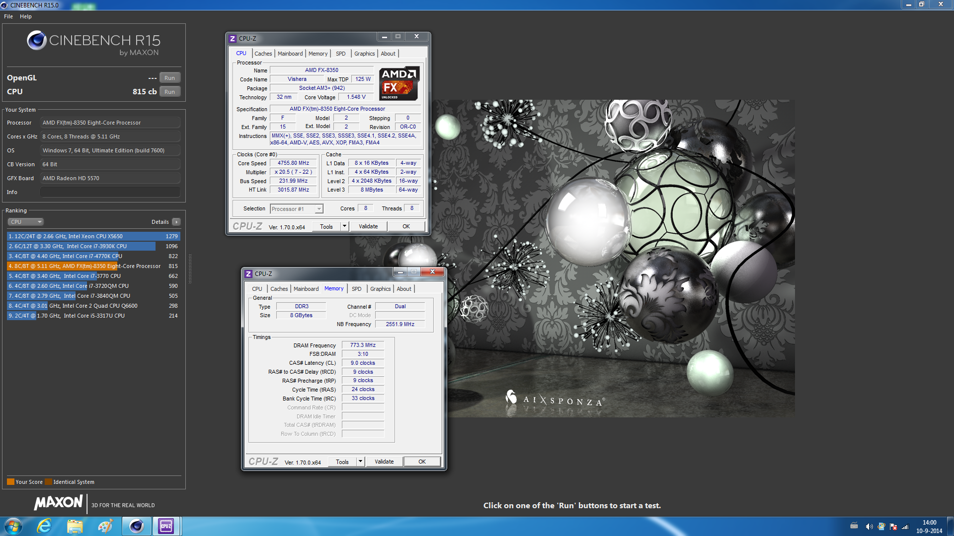Open the Help menu

26,16
